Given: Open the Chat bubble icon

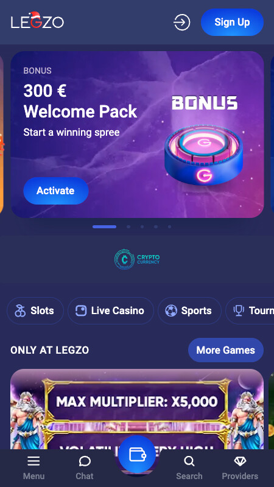Looking at the screenshot, I should click(x=85, y=461).
